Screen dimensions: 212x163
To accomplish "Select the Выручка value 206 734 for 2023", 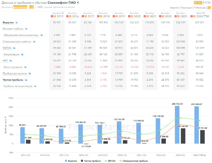I will [x=181, y=22].
